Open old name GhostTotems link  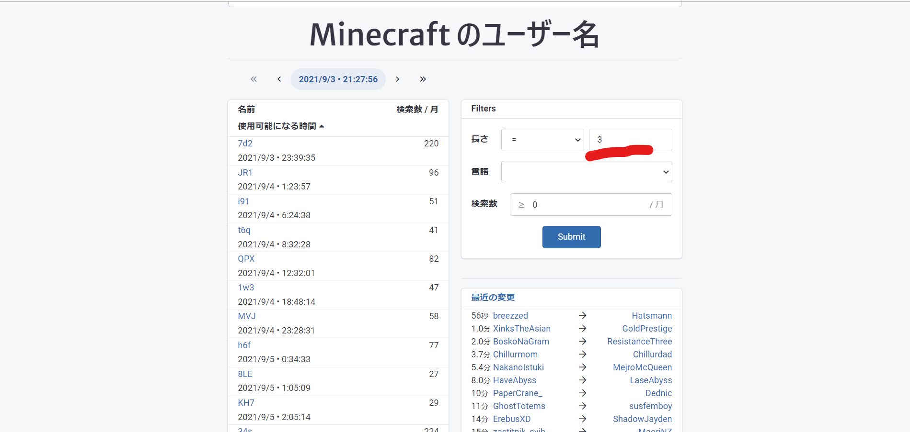click(x=519, y=406)
